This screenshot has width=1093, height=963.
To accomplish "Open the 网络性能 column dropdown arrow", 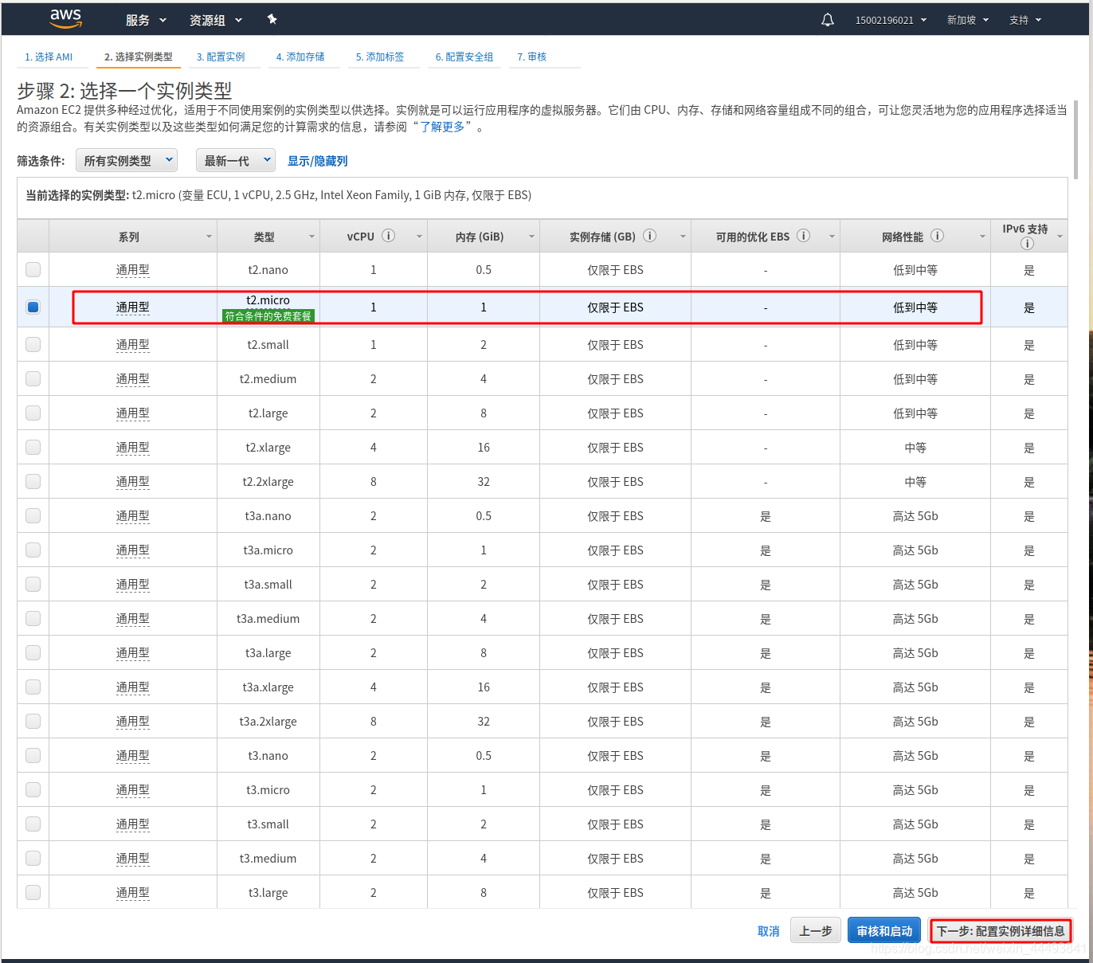I will tap(982, 237).
